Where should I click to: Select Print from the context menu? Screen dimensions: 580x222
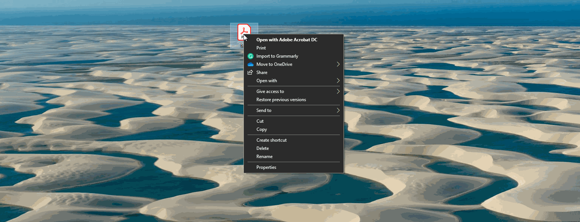pyautogui.click(x=294, y=48)
